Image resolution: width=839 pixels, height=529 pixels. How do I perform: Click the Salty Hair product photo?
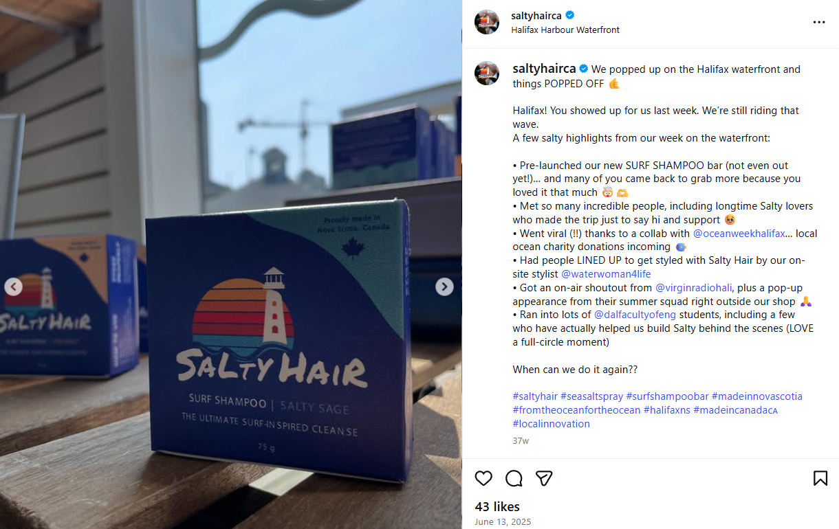[x=231, y=264]
